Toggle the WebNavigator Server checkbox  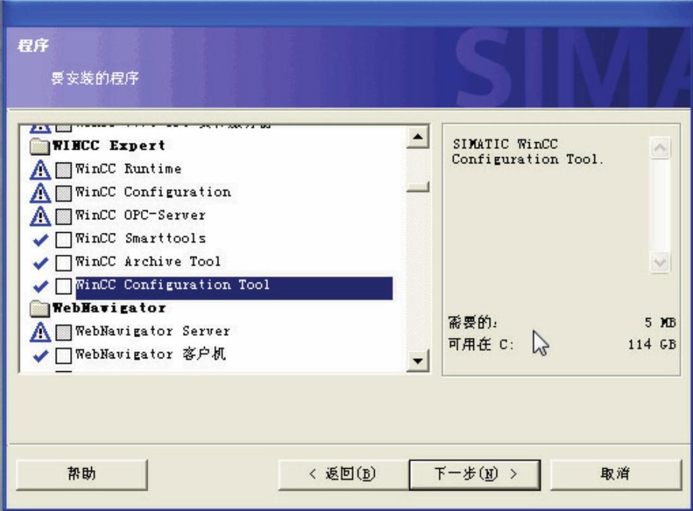click(64, 332)
